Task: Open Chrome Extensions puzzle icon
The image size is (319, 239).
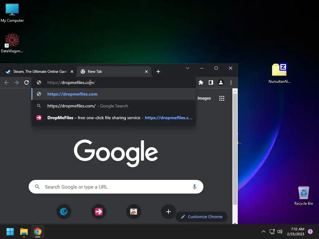Action: point(201,82)
